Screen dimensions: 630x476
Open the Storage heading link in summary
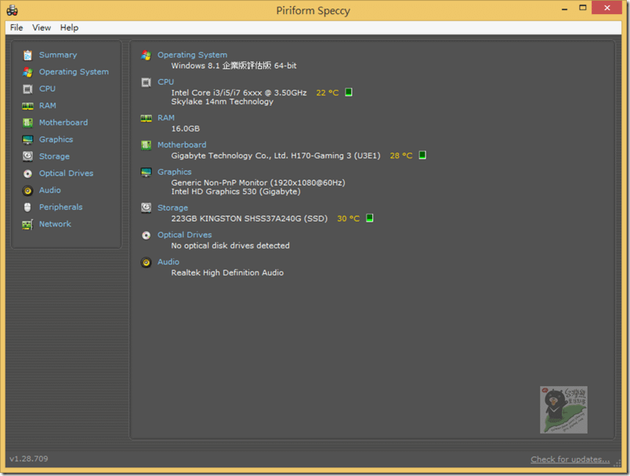[x=172, y=208]
